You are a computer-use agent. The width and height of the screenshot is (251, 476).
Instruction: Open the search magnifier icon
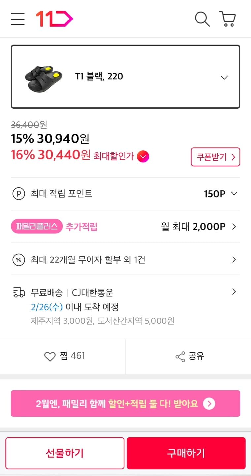(x=202, y=19)
